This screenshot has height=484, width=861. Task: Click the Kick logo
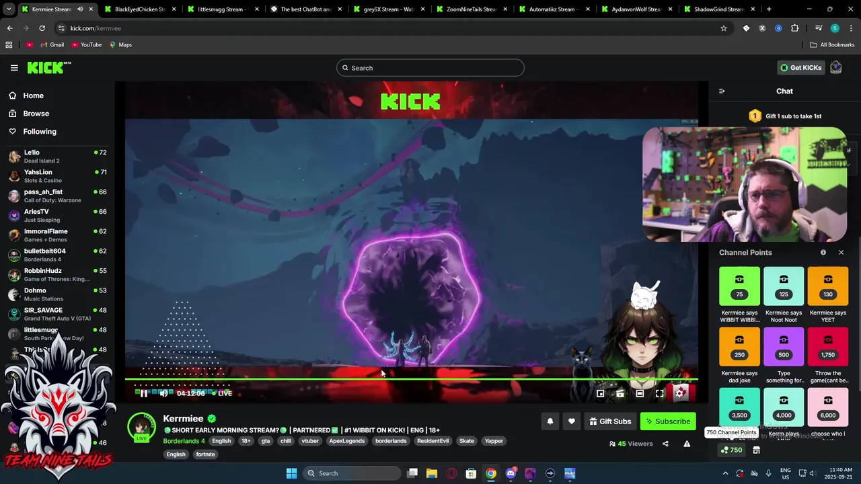tap(48, 67)
